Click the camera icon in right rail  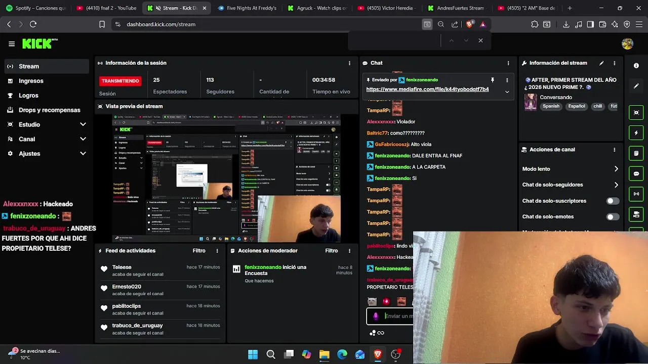pos(636,215)
